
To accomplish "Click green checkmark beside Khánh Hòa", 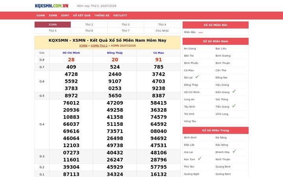I will [234, 151].
